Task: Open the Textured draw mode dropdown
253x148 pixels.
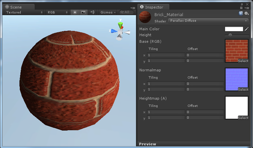Action: 24,12
